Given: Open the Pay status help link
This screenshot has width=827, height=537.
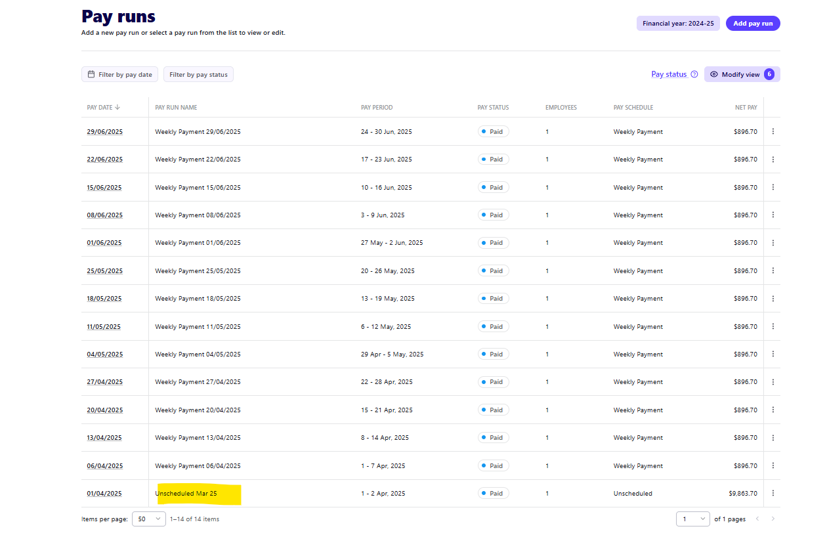Looking at the screenshot, I should [x=669, y=74].
